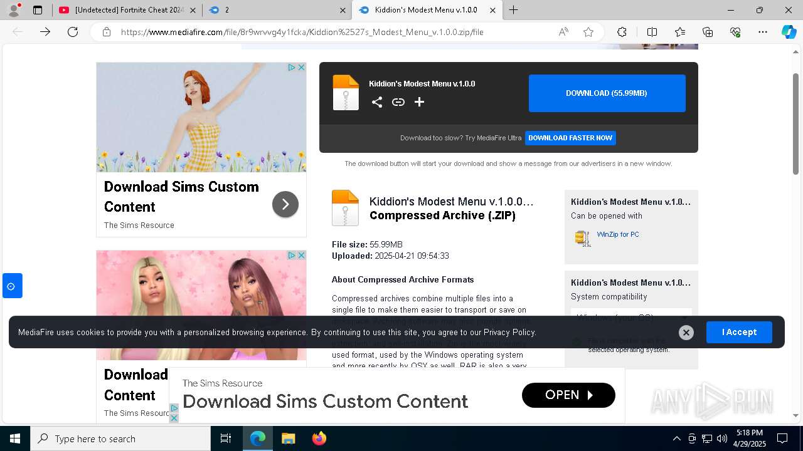The image size is (803, 451).
Task: Click the redhead Sims ad image
Action: click(201, 117)
